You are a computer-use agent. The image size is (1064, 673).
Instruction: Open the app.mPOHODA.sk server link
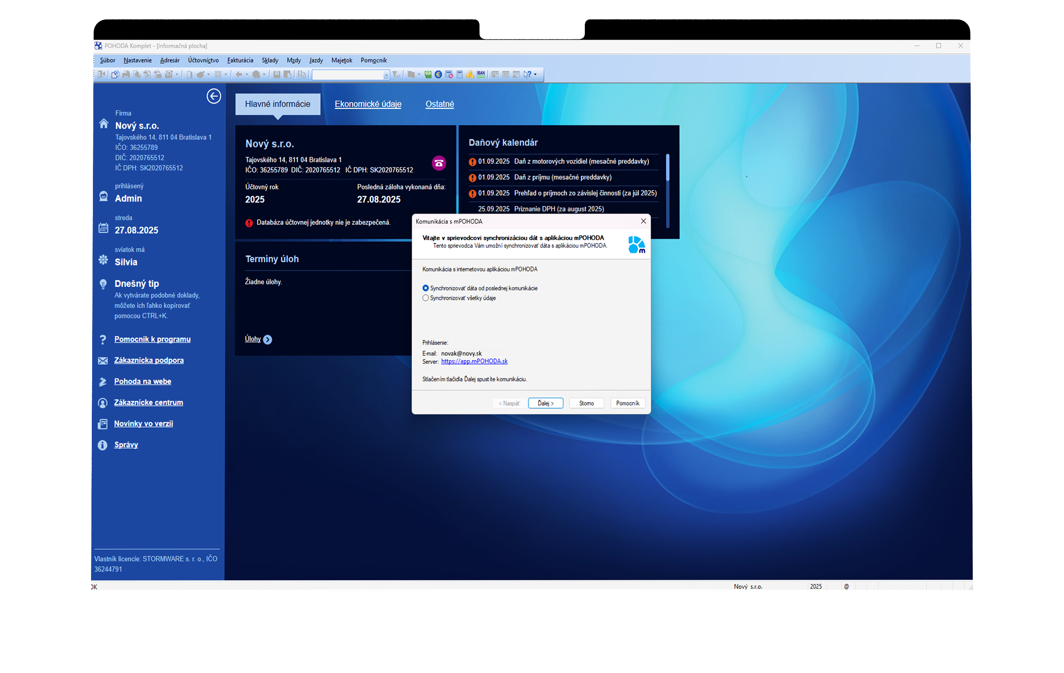(474, 362)
